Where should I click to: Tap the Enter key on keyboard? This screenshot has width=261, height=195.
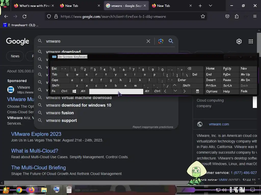[190, 80]
